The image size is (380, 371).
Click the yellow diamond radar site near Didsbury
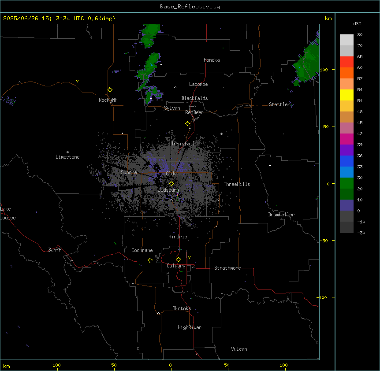[x=171, y=184]
